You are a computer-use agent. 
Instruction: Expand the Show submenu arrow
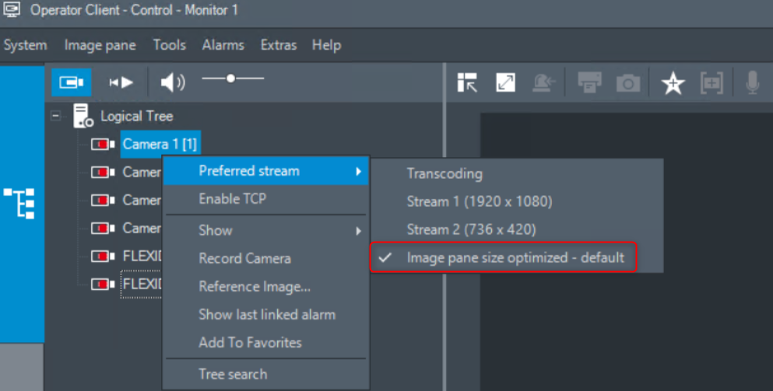tap(359, 231)
